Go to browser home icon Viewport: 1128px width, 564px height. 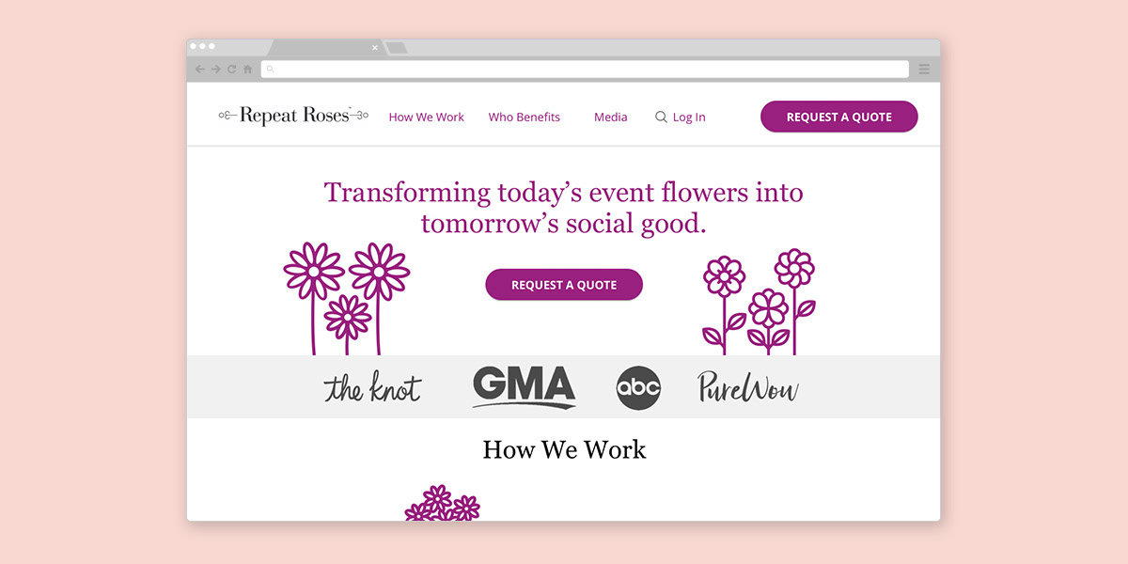click(x=247, y=69)
